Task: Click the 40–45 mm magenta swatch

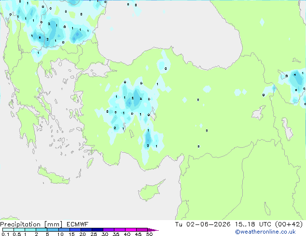Action: point(131,230)
